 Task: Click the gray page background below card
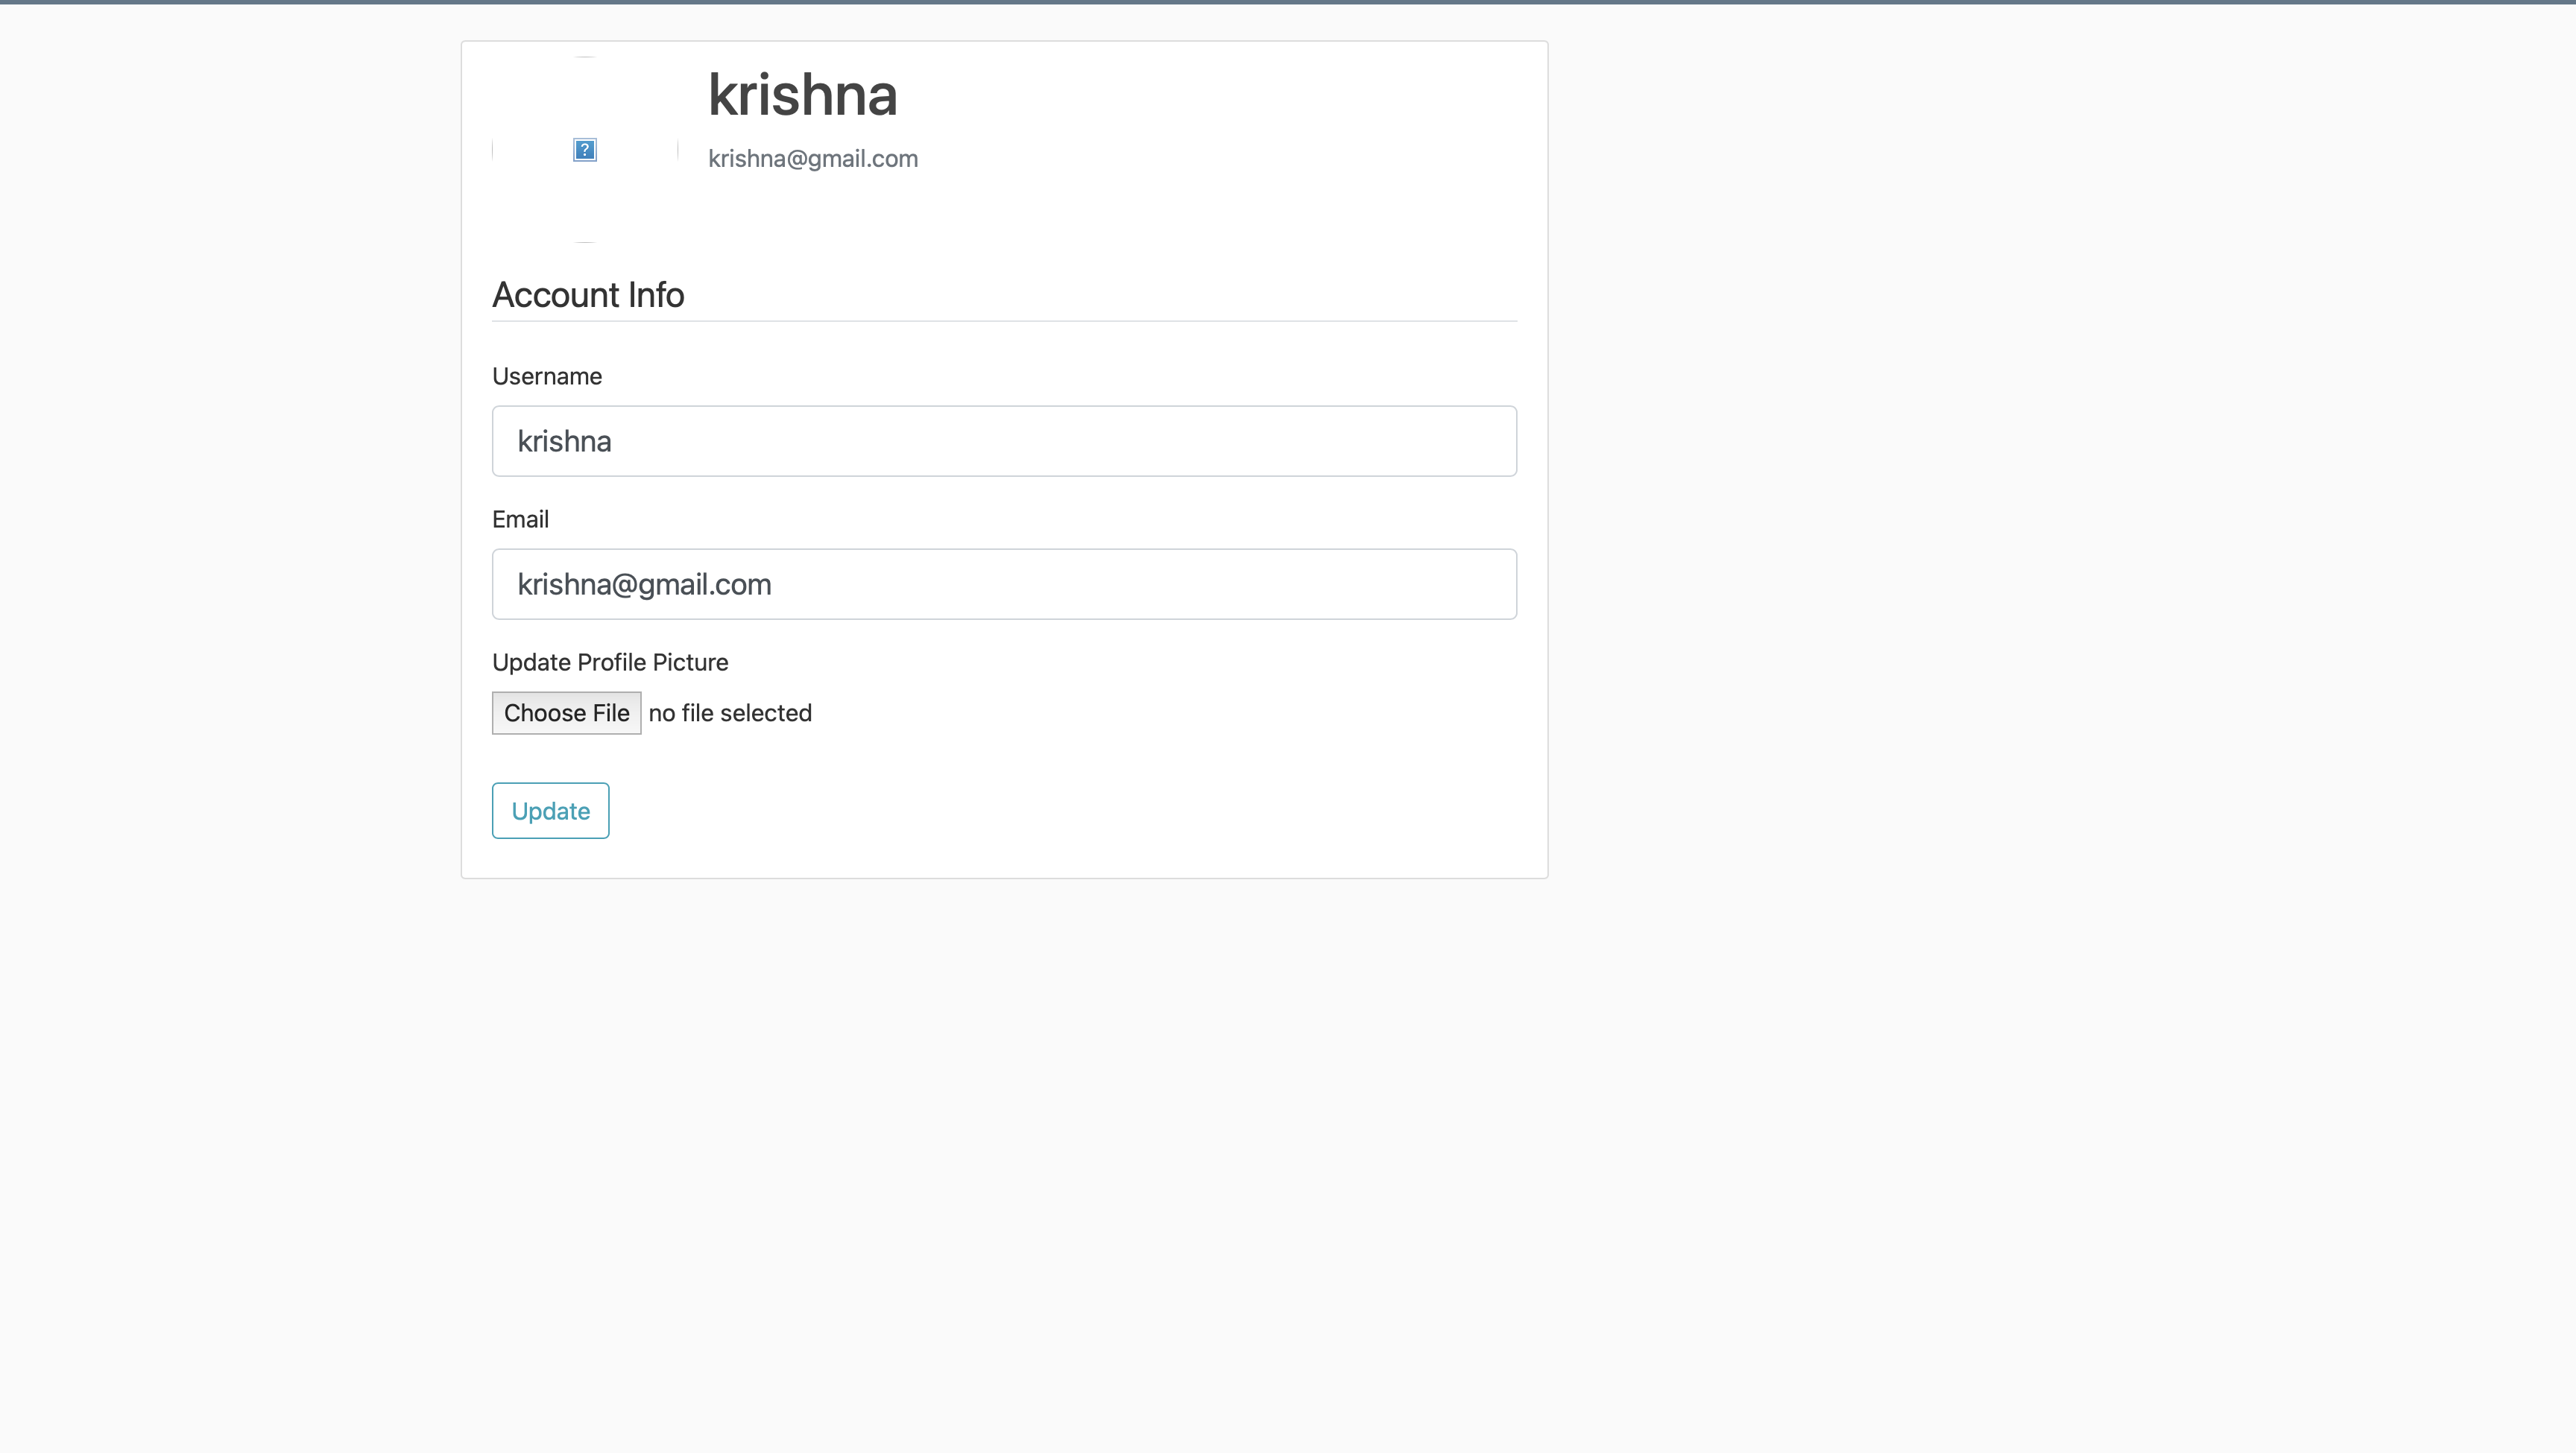pyautogui.click(x=1004, y=1150)
